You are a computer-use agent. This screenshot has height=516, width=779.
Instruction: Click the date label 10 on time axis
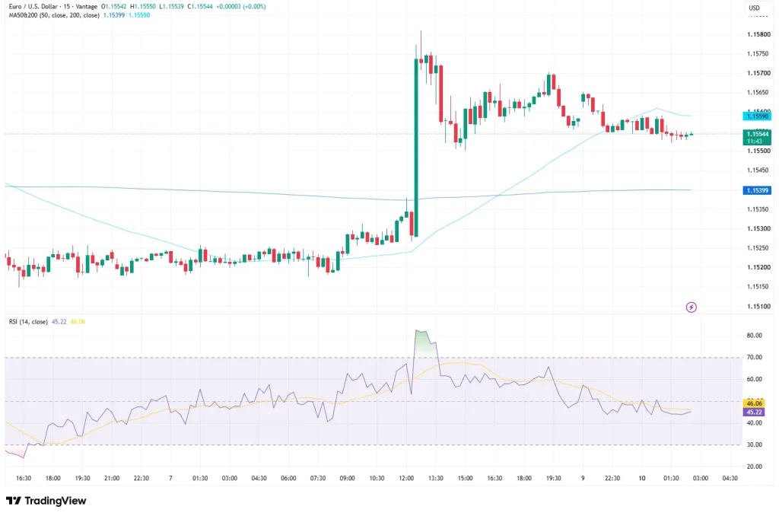tap(642, 478)
